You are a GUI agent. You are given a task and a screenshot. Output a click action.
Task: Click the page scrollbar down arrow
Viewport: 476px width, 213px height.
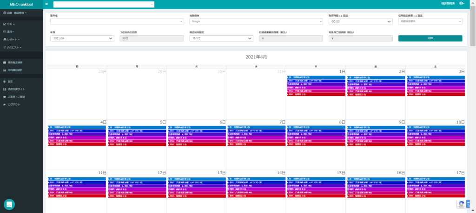pyautogui.click(x=473, y=210)
